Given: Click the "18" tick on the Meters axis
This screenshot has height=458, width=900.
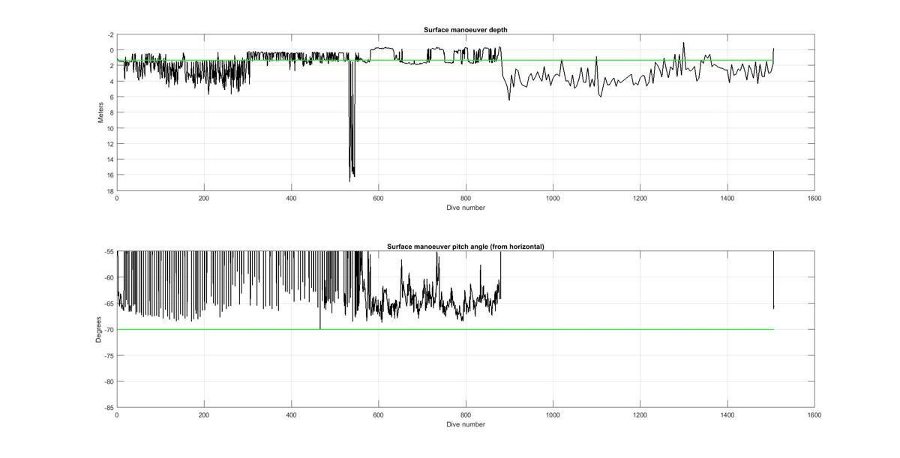Looking at the screenshot, I should click(110, 191).
